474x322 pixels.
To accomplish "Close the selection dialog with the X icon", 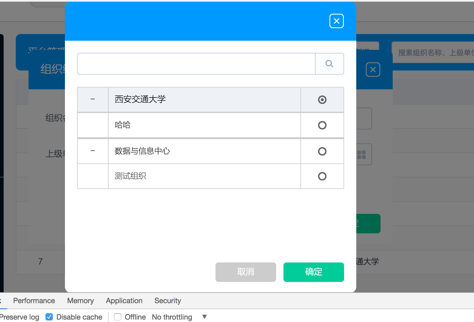I will [336, 21].
